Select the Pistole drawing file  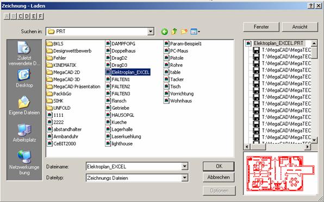[x=174, y=58]
